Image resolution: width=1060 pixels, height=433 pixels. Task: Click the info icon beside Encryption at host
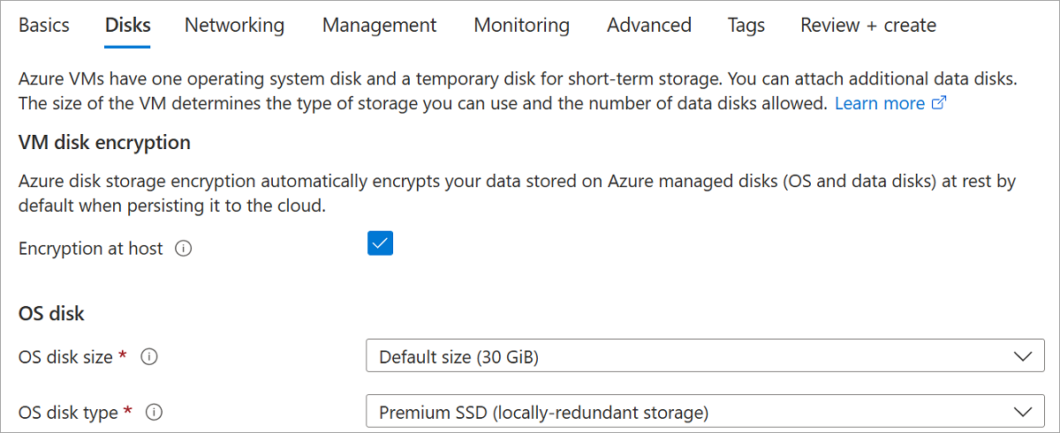184,249
